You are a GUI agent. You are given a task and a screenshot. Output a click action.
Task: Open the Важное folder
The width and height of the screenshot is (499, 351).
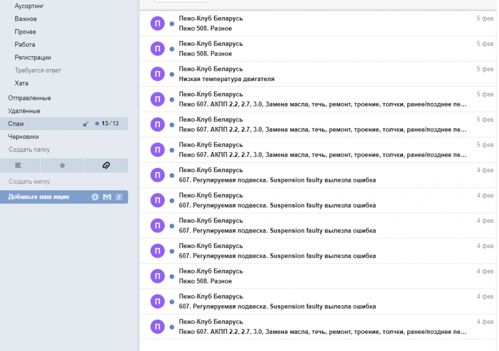(25, 19)
